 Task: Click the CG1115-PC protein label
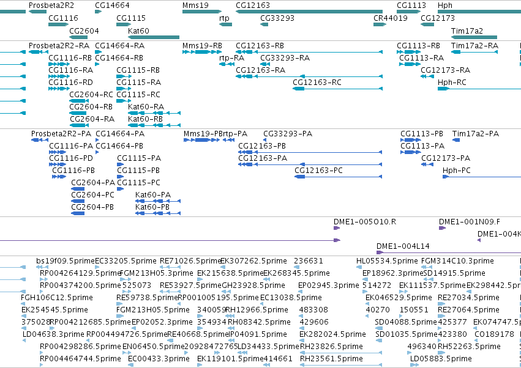[138, 183]
